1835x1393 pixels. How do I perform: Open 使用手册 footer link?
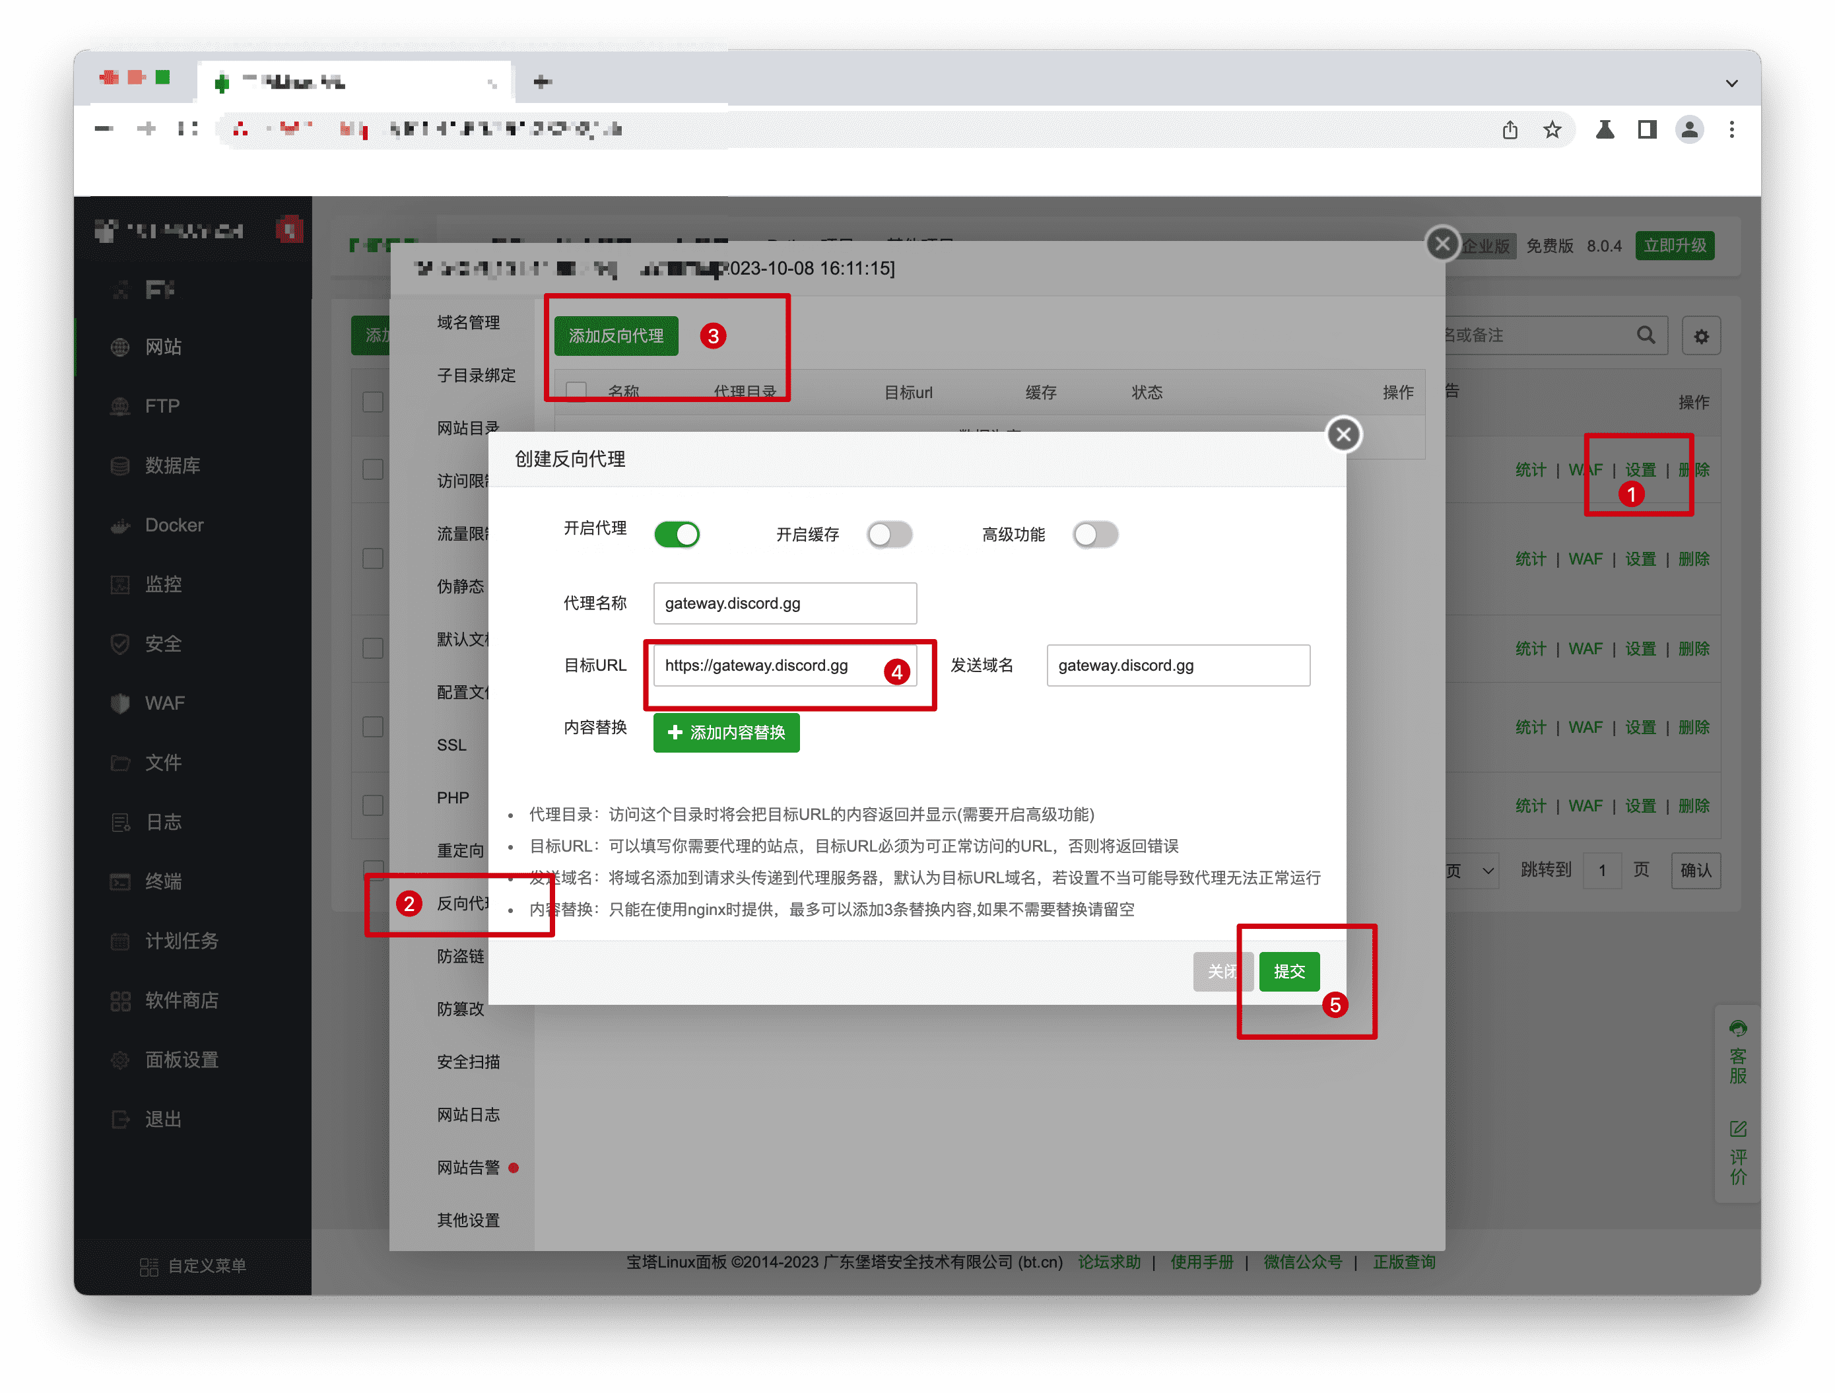(1202, 1262)
